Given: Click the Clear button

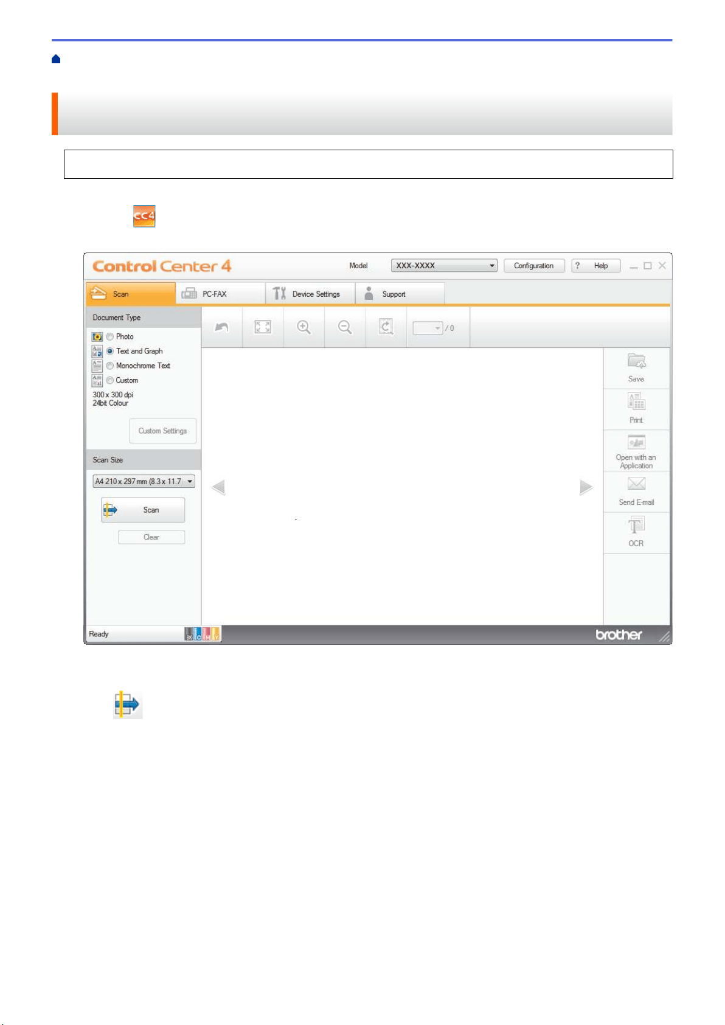Looking at the screenshot, I should [151, 537].
